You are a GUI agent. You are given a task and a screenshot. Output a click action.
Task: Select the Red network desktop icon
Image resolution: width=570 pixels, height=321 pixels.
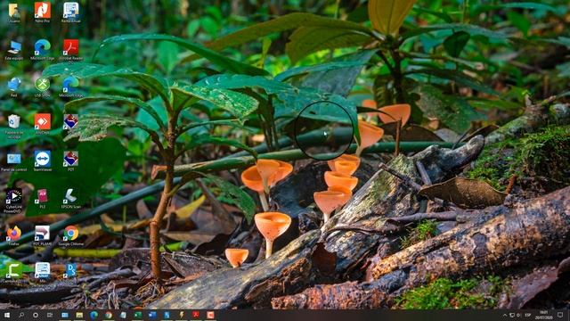click(x=14, y=87)
